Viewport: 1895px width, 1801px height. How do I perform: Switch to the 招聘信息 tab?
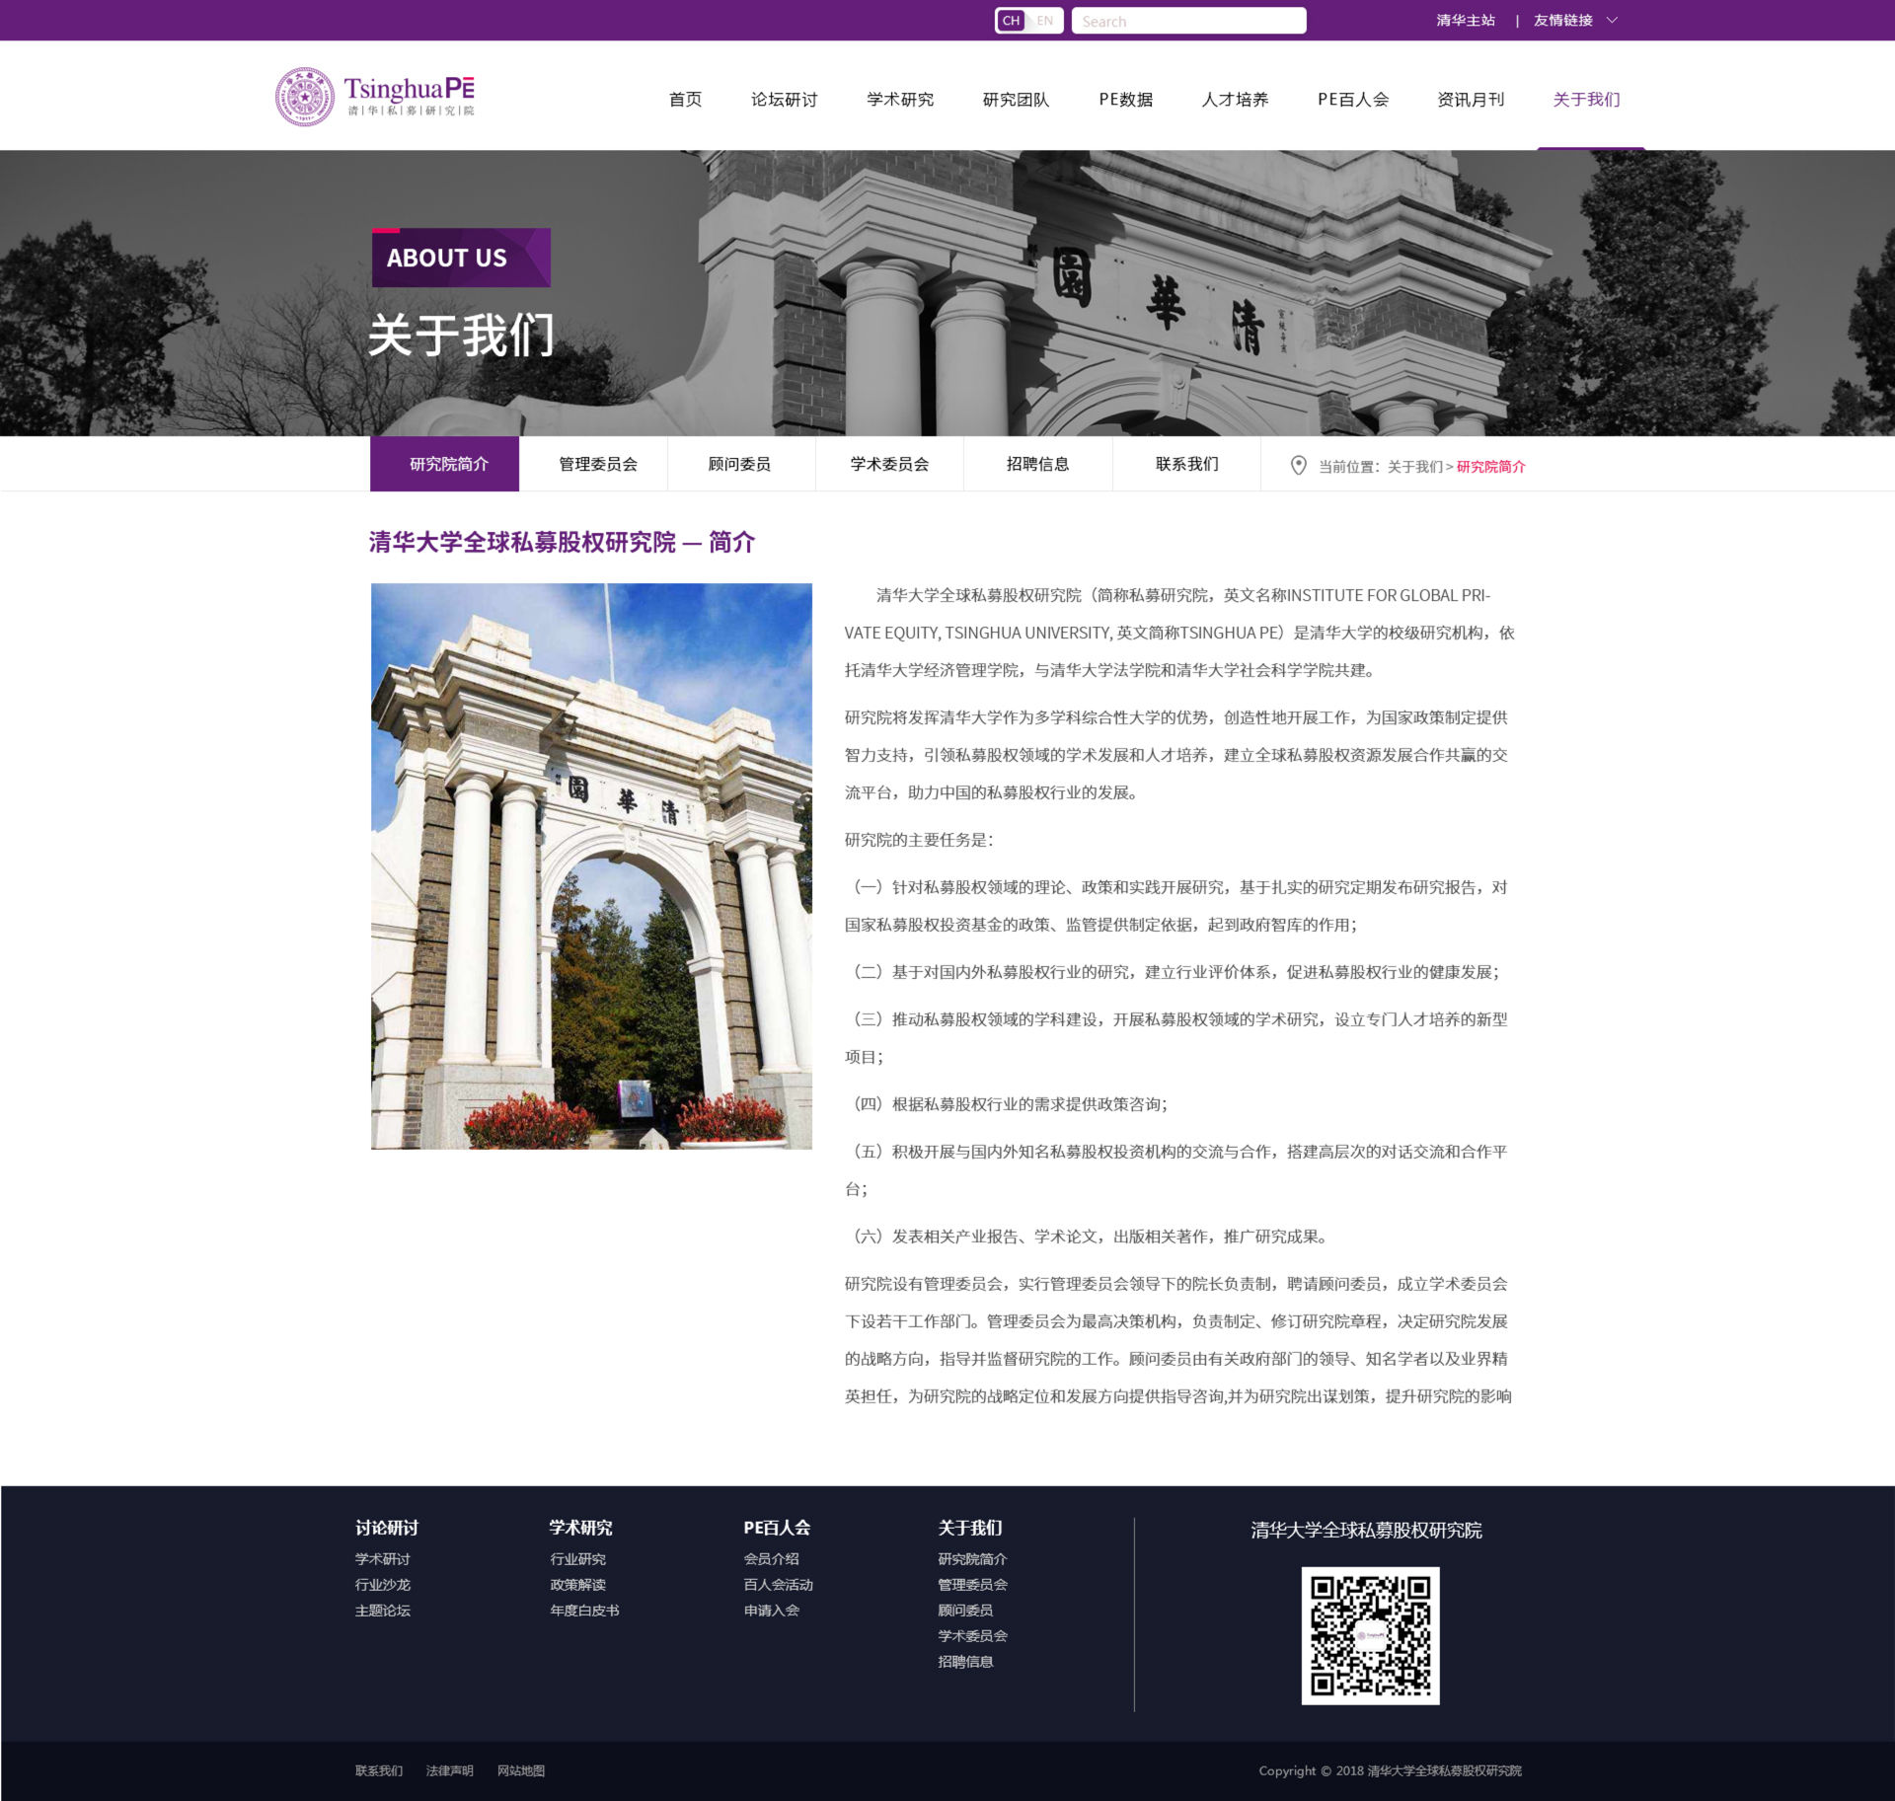[1037, 464]
